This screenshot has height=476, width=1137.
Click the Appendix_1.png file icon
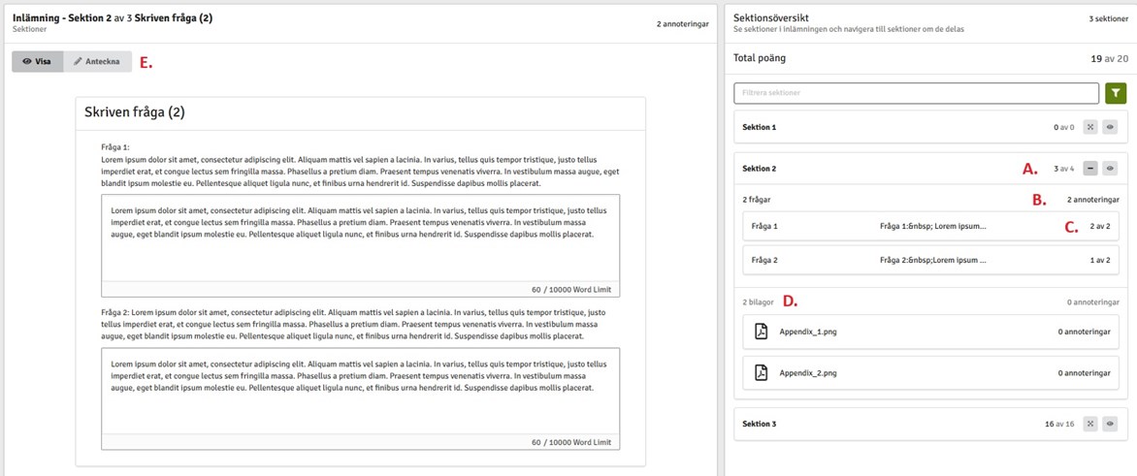pos(762,332)
